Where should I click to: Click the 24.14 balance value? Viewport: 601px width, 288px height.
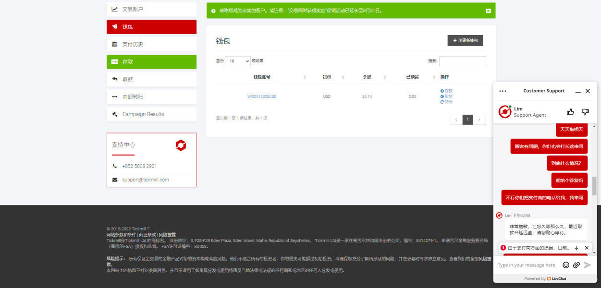tap(367, 96)
